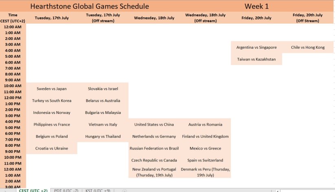Select the 5:00 PM time cell

[13, 127]
